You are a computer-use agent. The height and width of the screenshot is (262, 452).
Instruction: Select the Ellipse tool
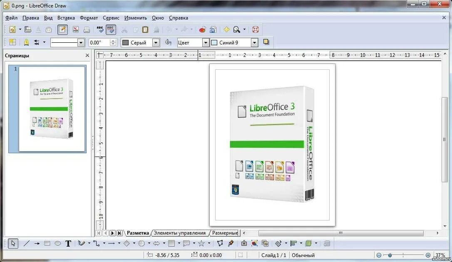(x=58, y=244)
